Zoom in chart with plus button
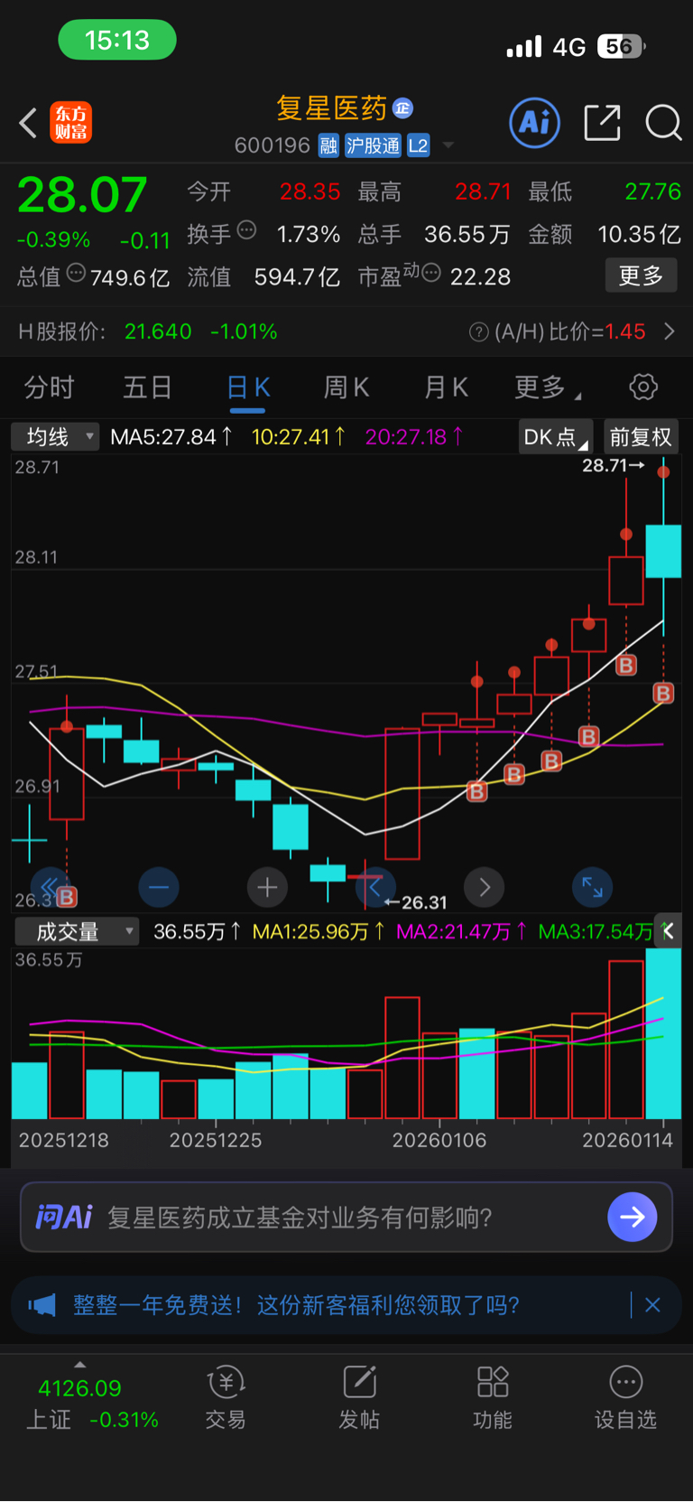The image size is (693, 1502). [267, 888]
